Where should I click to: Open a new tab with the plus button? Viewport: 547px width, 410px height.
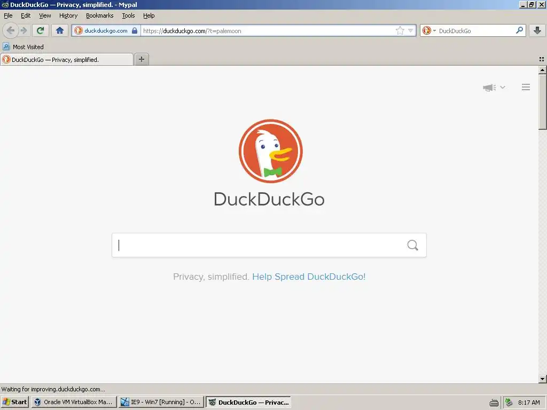[141, 59]
